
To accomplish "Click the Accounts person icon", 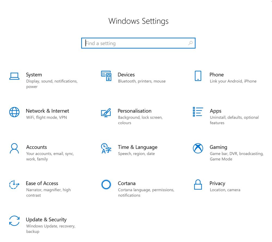I will [x=14, y=149].
